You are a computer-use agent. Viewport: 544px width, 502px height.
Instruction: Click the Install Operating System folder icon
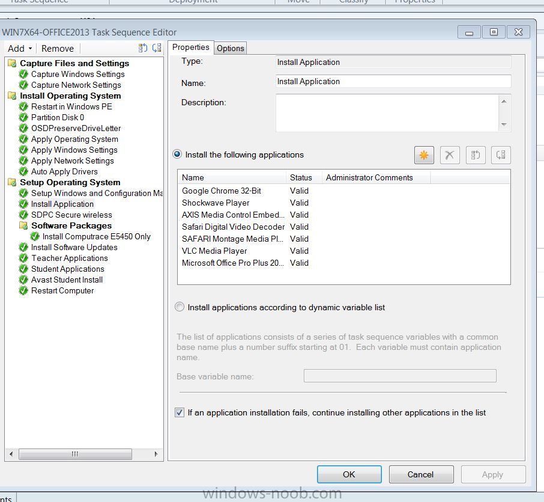tap(12, 96)
